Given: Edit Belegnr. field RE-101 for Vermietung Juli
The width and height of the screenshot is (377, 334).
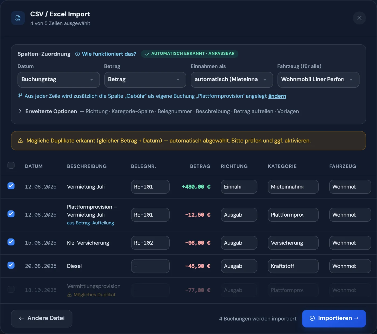Looking at the screenshot, I should point(150,187).
